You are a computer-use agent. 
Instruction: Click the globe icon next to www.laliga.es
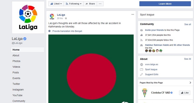[141, 65]
